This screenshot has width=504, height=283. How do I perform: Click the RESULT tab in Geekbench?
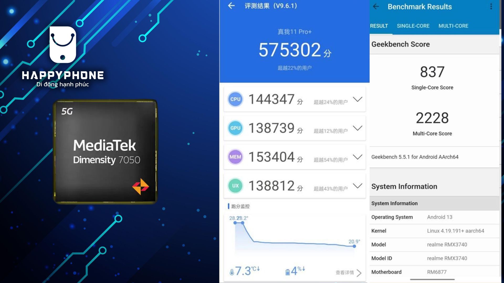[380, 26]
